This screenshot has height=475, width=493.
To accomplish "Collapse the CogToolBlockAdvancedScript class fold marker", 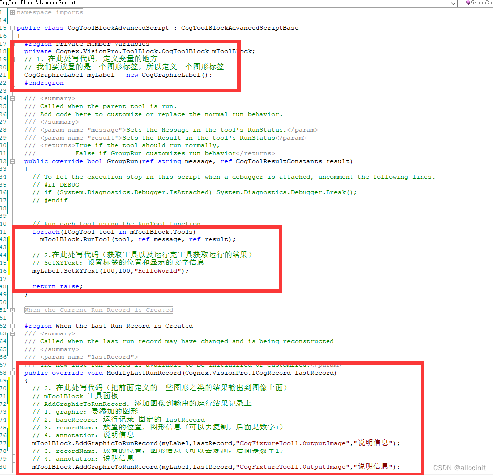I will (12, 28).
